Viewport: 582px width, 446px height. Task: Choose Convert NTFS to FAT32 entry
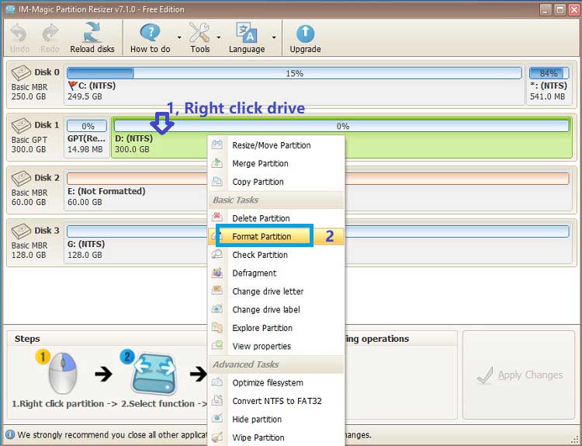pos(276,401)
